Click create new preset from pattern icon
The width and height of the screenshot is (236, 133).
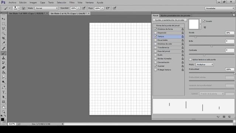coord(205,27)
